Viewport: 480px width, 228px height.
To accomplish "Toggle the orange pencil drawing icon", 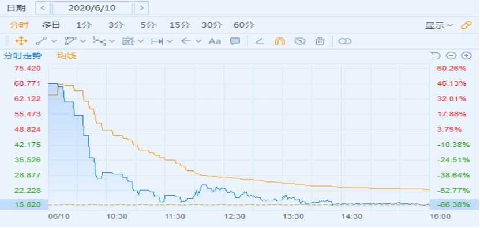I will click(x=466, y=25).
